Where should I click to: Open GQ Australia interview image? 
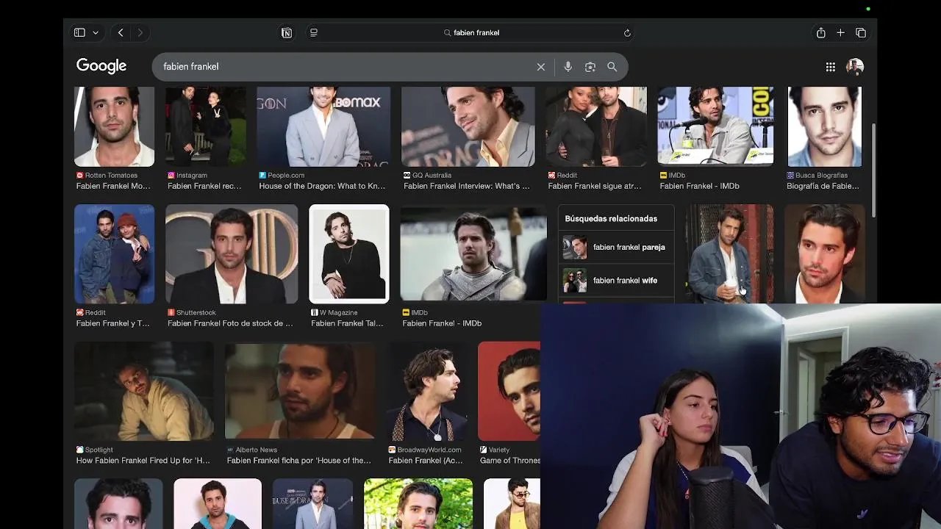[468, 126]
